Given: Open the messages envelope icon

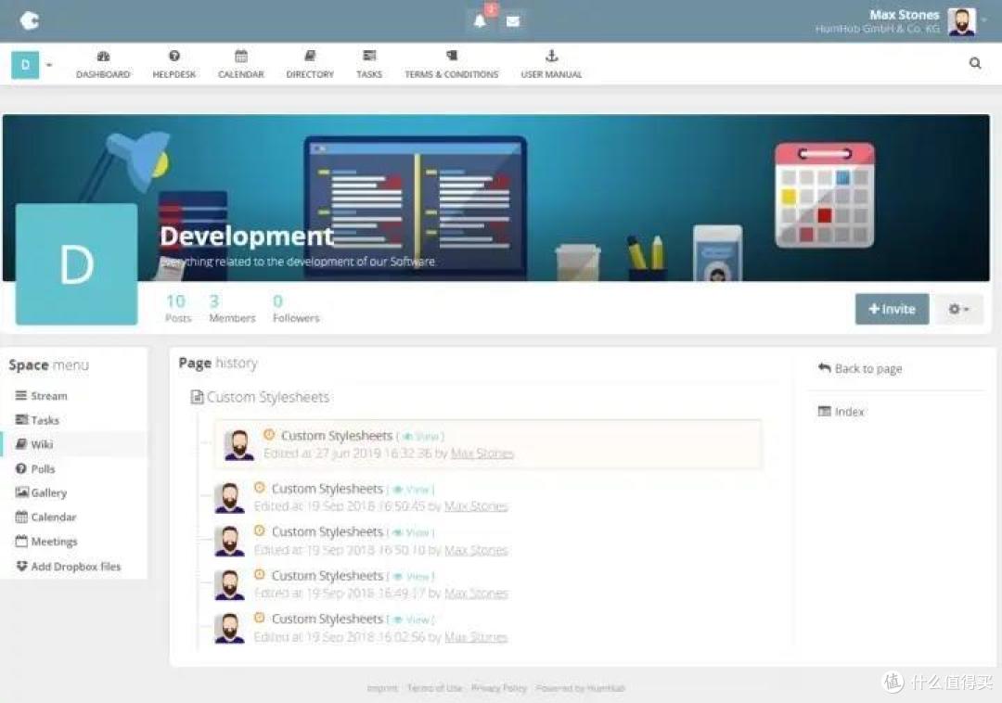Looking at the screenshot, I should 512,21.
